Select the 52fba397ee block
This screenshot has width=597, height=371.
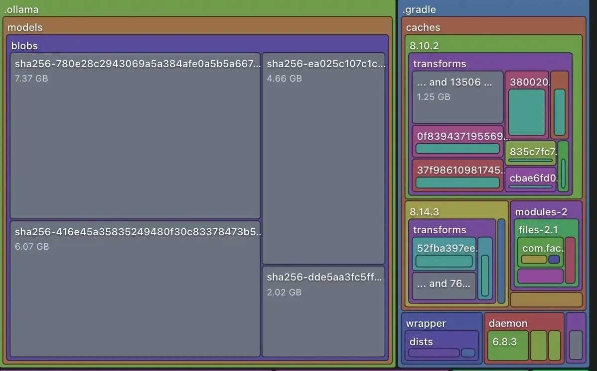pyautogui.click(x=445, y=254)
